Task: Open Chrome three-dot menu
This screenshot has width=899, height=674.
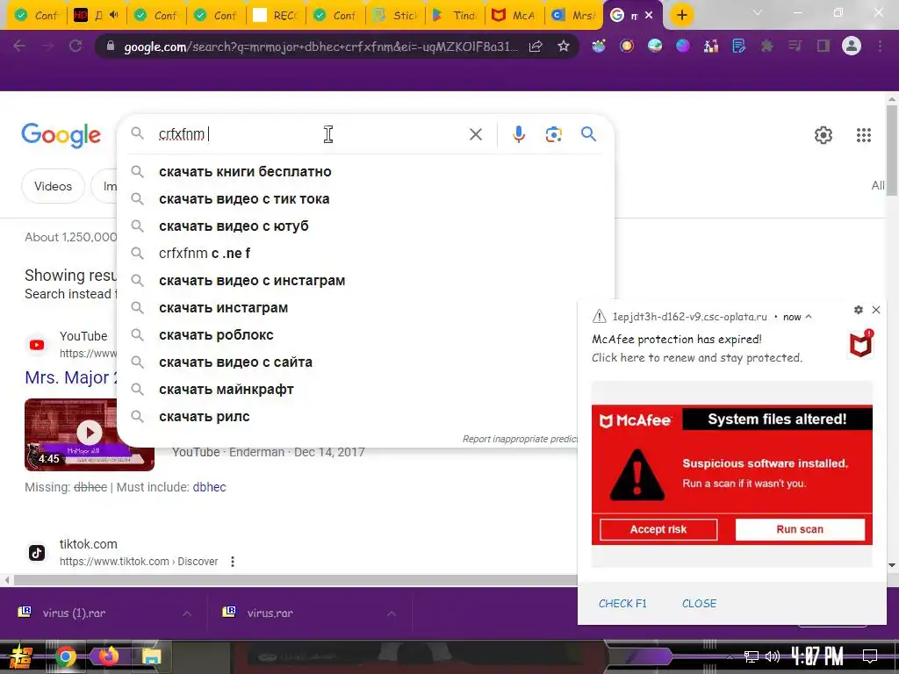Action: coord(880,46)
